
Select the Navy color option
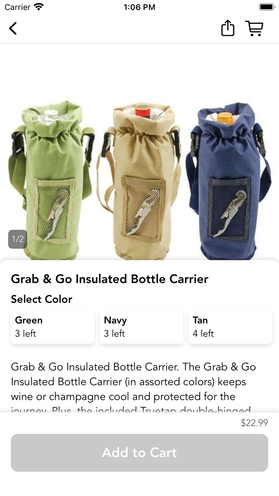tap(141, 327)
